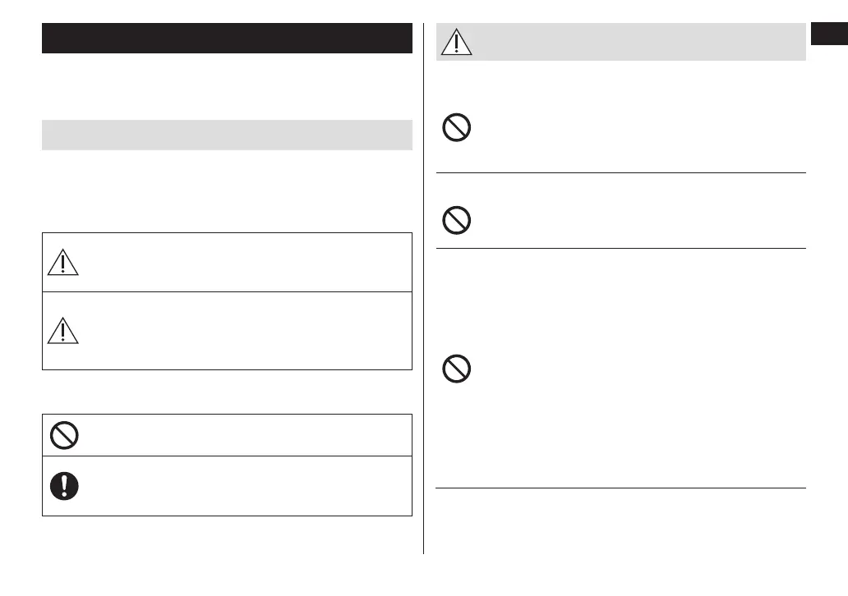Click the empty cell beside lower warning triangle
Viewport: 848px width, 596px height.
pyautogui.click(x=247, y=329)
